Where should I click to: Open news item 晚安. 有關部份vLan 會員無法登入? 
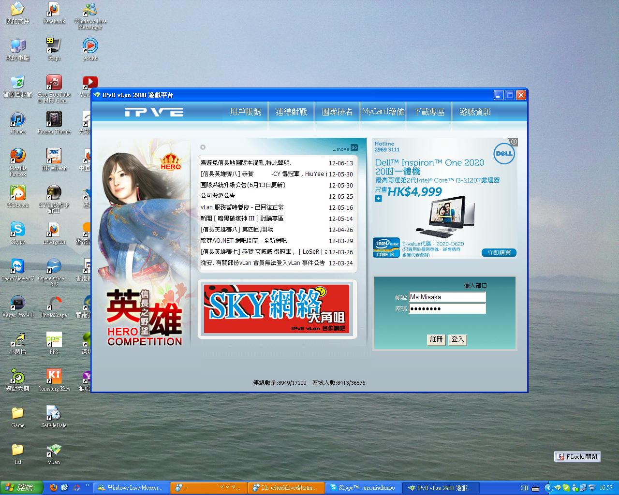263,263
